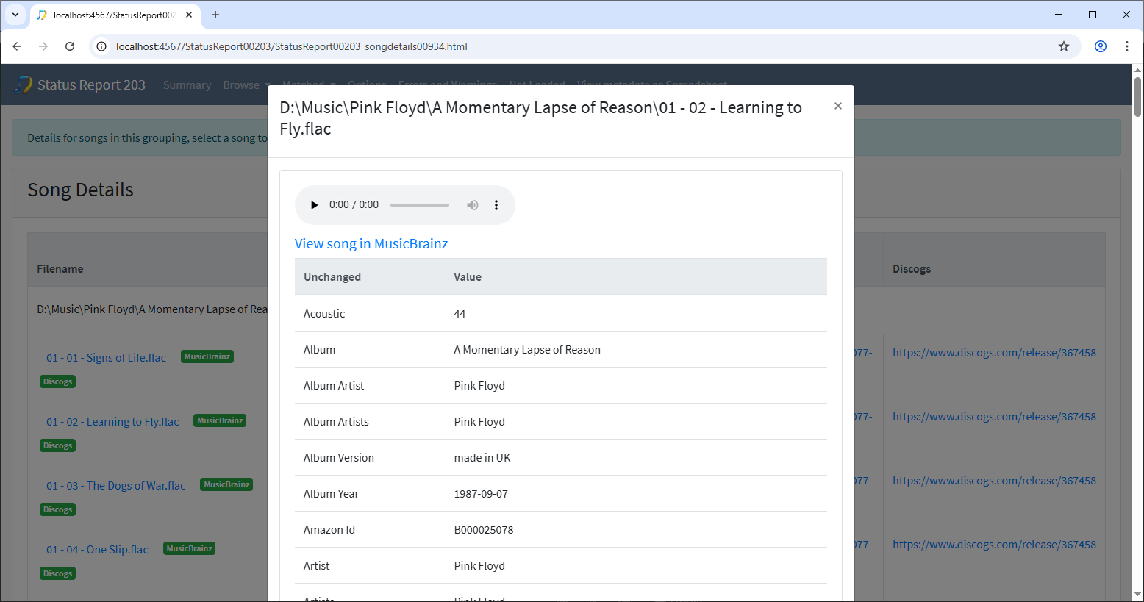Bookmark this page with the star
The image size is (1144, 602).
tap(1064, 46)
